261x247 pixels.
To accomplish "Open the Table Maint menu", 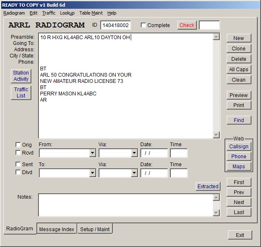I will pos(91,13).
